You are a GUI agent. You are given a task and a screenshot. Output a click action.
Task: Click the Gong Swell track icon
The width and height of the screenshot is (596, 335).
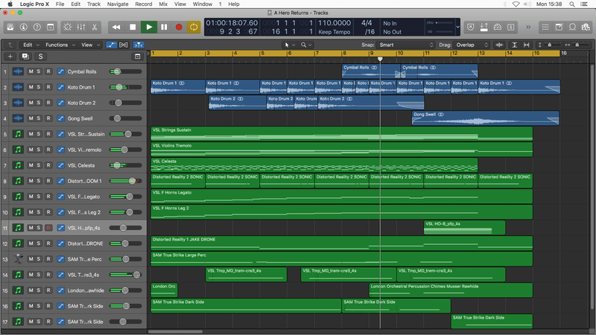coord(18,118)
